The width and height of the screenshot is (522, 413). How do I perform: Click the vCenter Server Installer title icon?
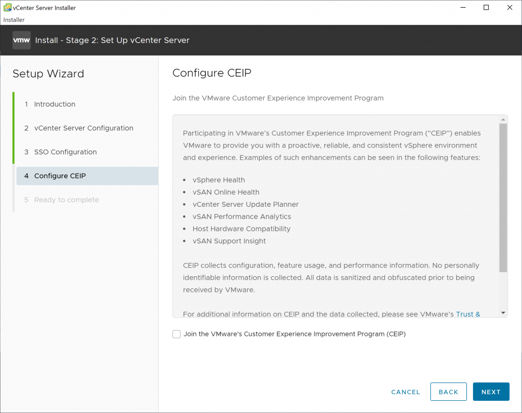tap(7, 7)
